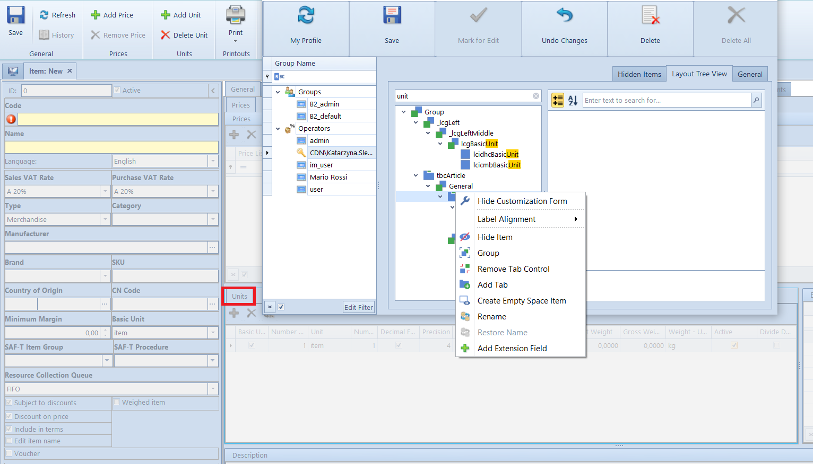Collapse the Operators tree node
Image resolution: width=813 pixels, height=464 pixels.
[x=278, y=129]
